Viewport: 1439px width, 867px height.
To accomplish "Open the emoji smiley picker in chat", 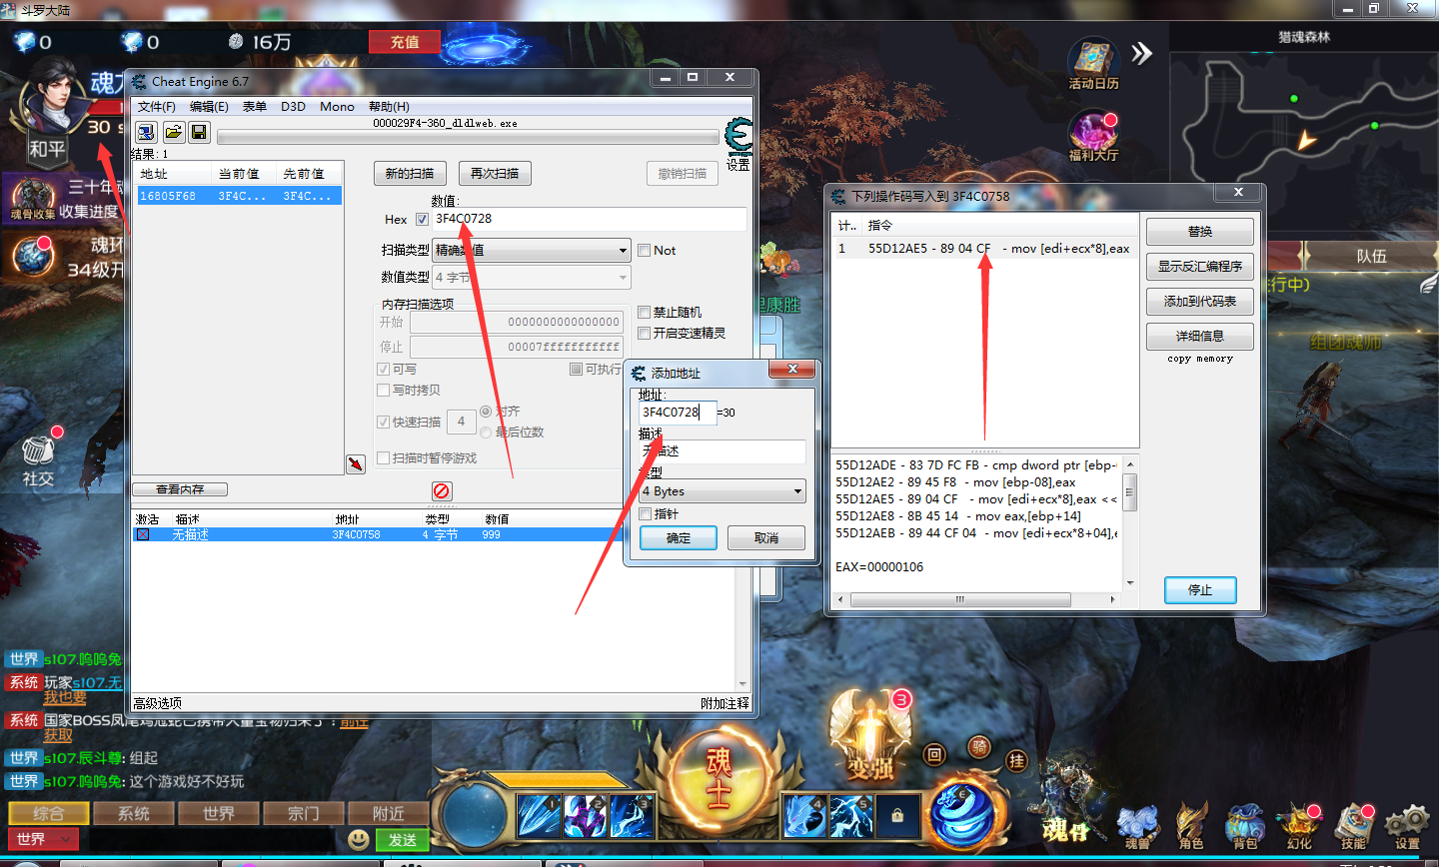I will (359, 840).
